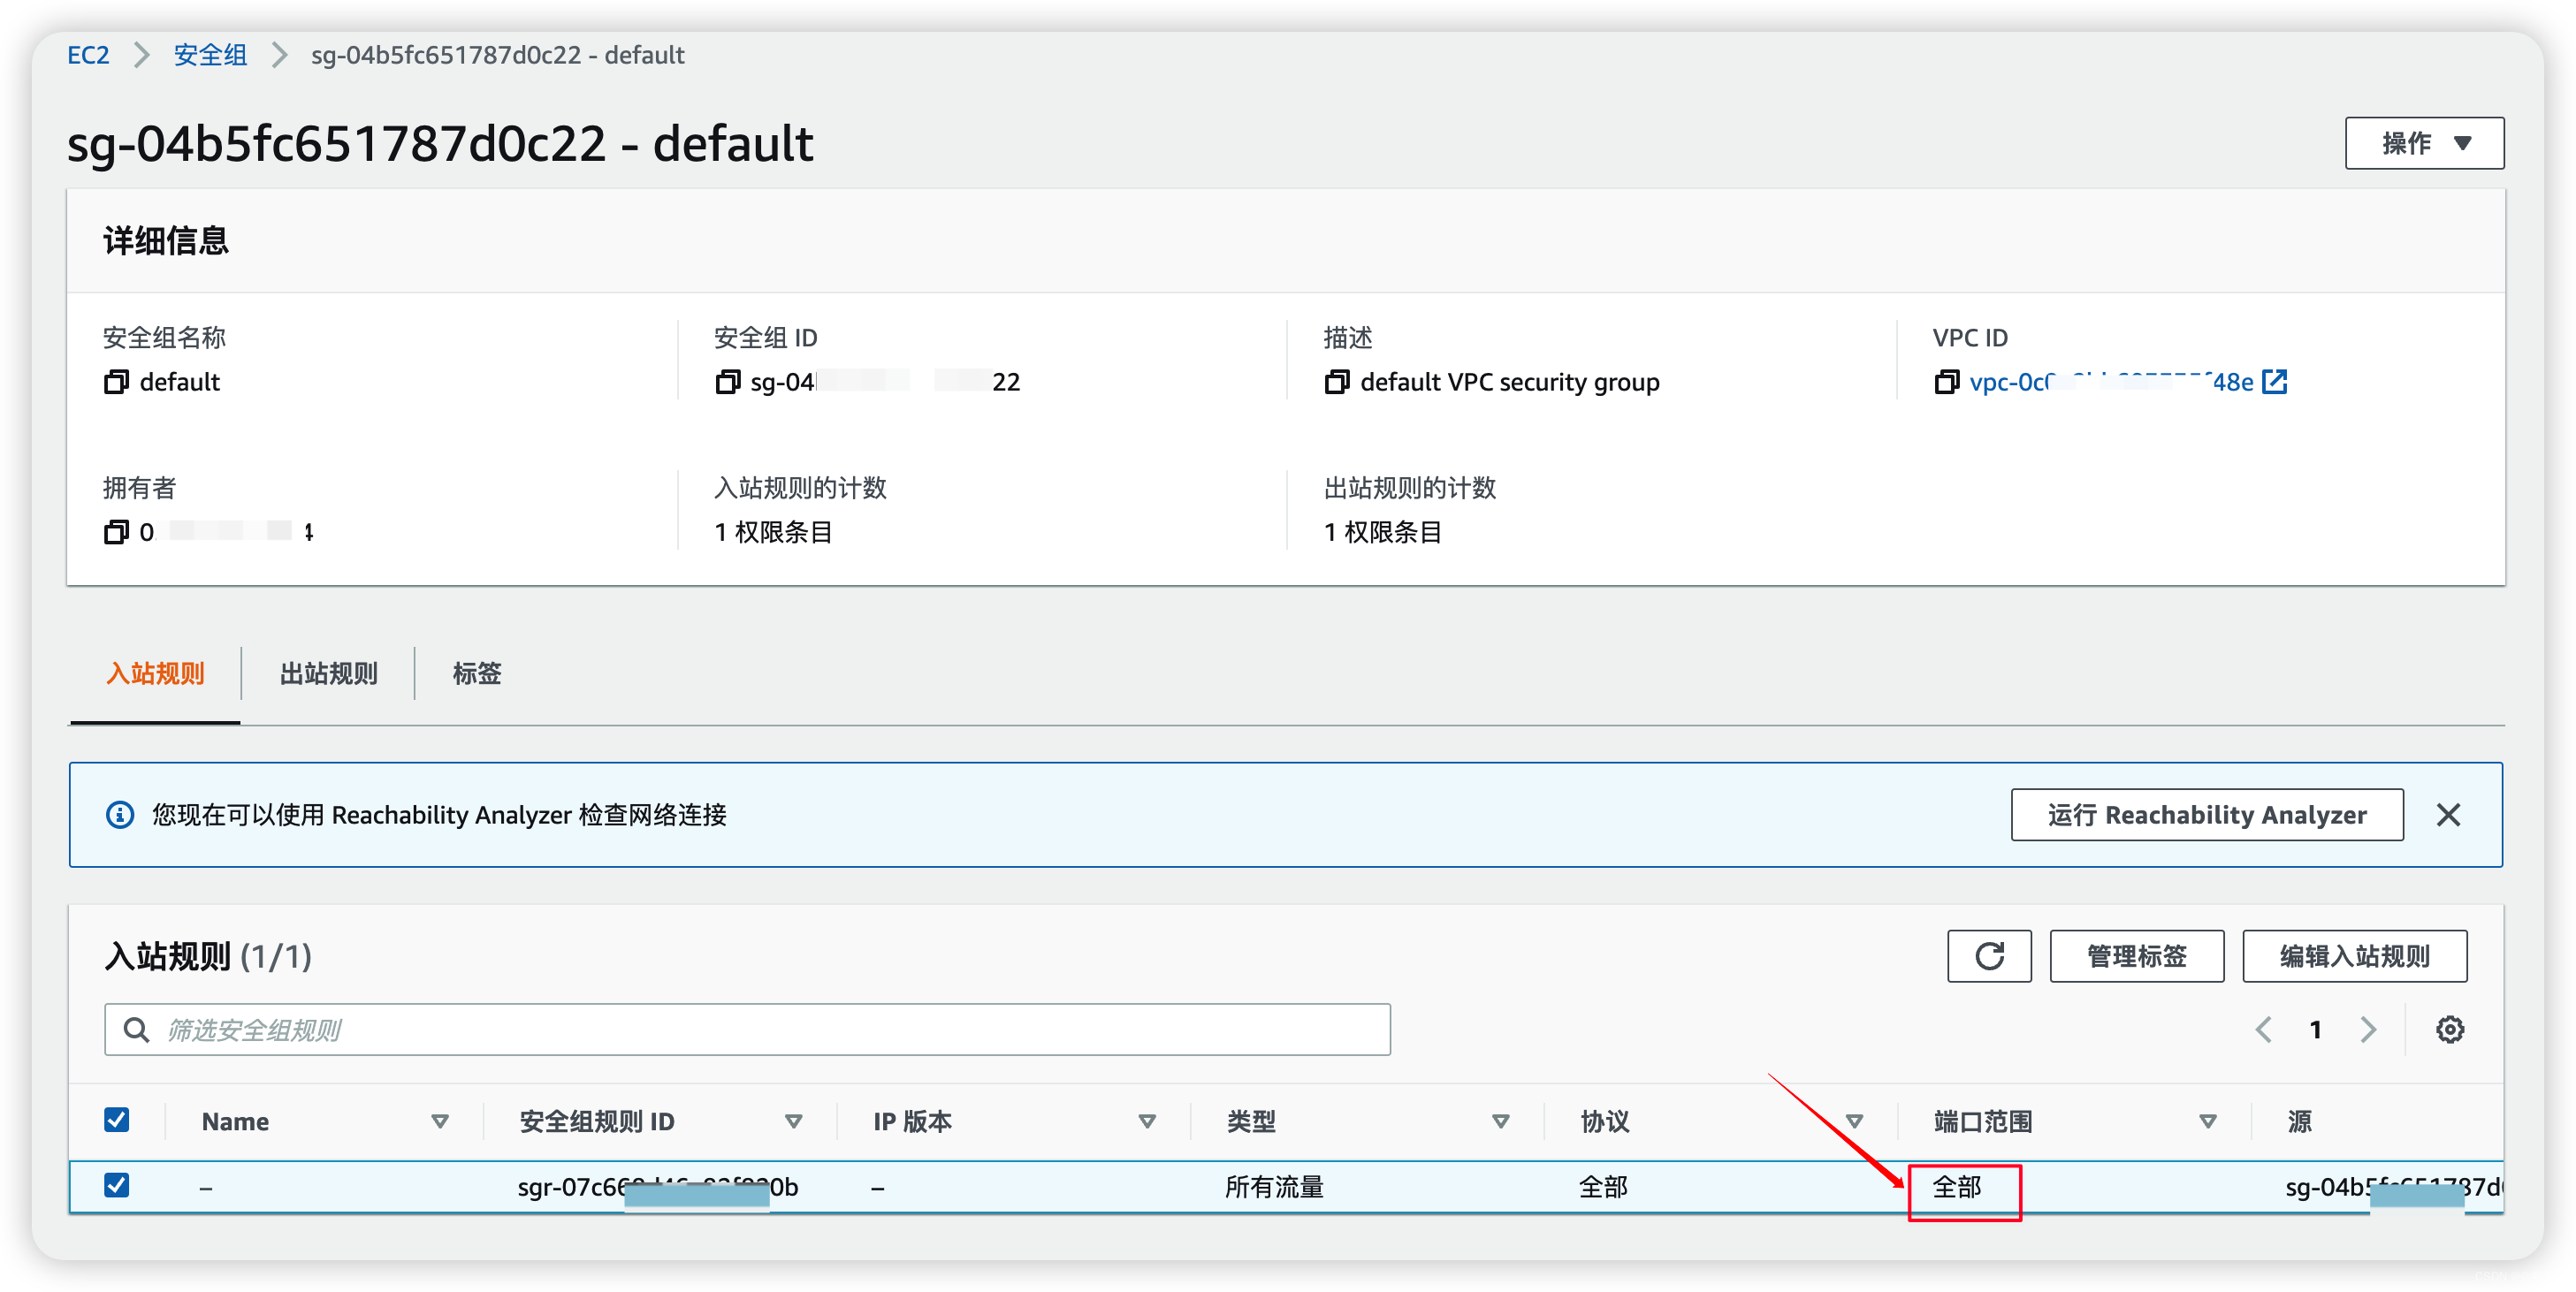The width and height of the screenshot is (2576, 1292).
Task: Switch to the 入站规则 tab
Action: (x=155, y=673)
